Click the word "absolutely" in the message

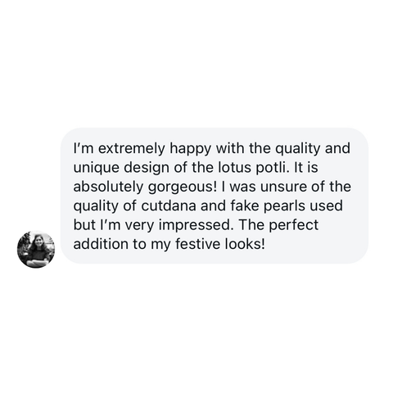click(x=108, y=187)
